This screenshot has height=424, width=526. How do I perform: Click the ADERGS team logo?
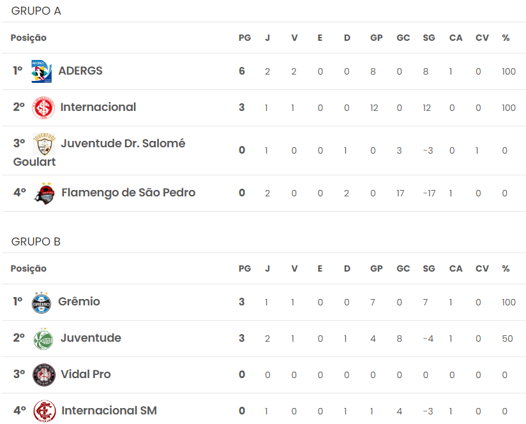(x=41, y=71)
